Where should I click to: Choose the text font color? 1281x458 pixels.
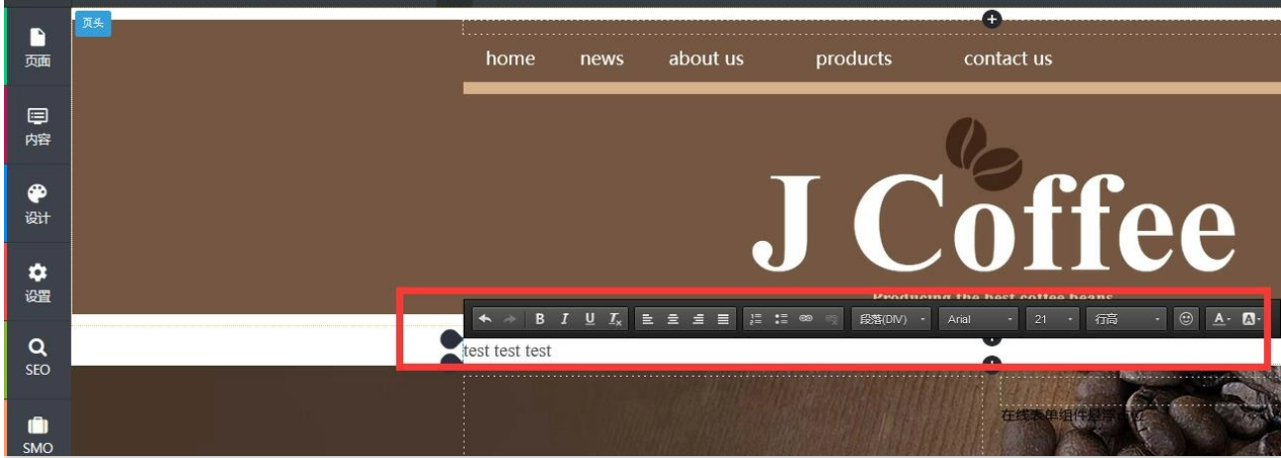point(1220,319)
